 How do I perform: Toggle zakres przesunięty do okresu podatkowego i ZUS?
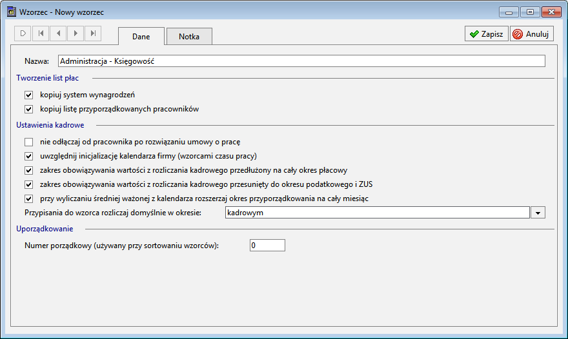pyautogui.click(x=28, y=184)
